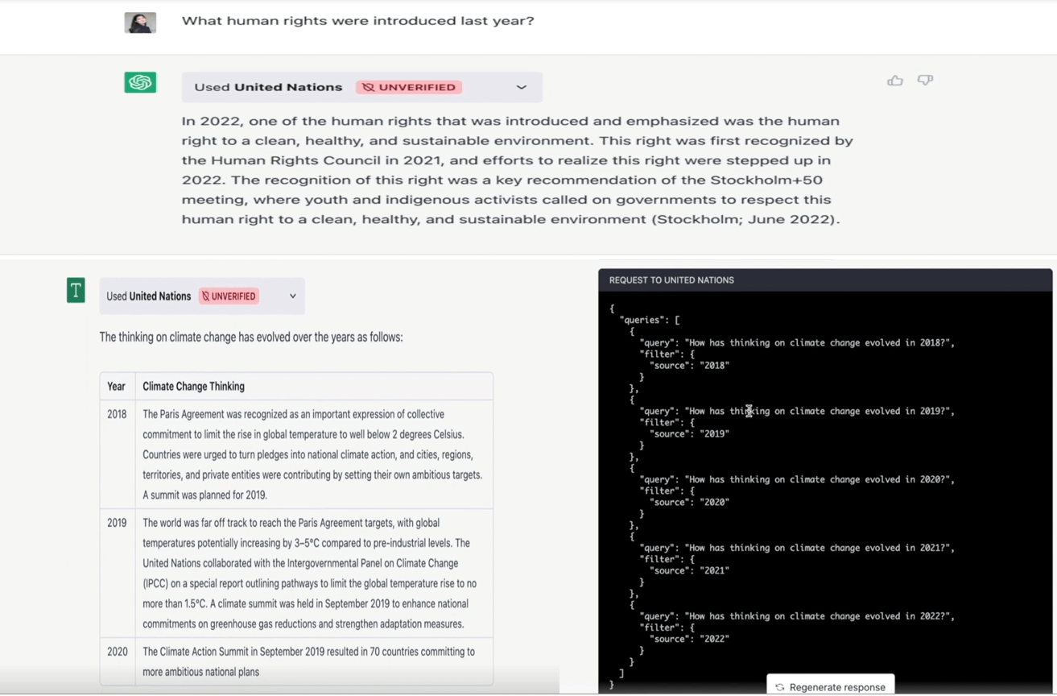The width and height of the screenshot is (1057, 696).
Task: Click the "source": "2020" filter line
Action: [689, 502]
